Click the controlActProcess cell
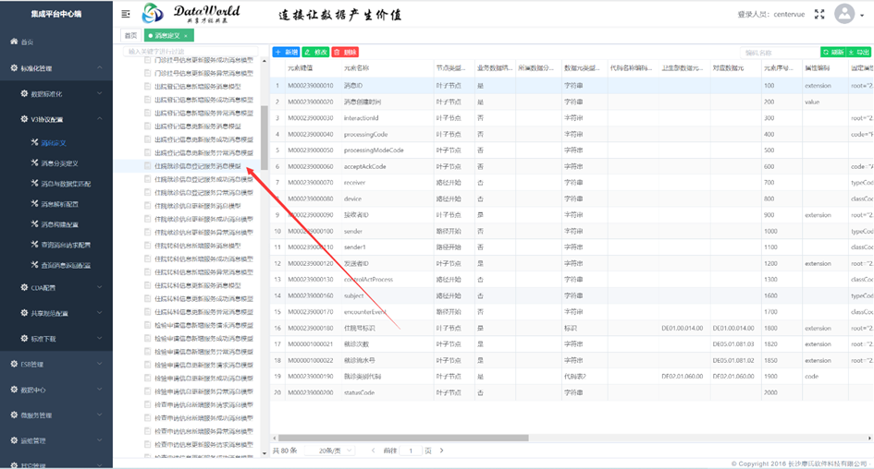This screenshot has width=874, height=469. (388, 280)
